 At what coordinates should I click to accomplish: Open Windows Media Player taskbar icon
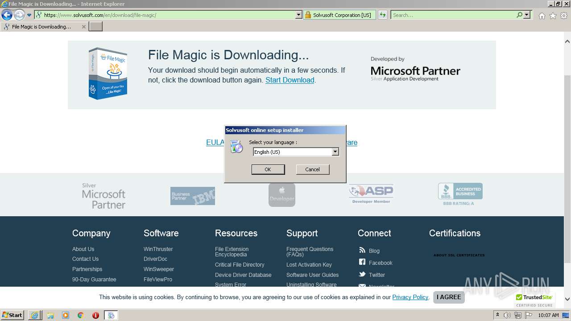(66, 315)
